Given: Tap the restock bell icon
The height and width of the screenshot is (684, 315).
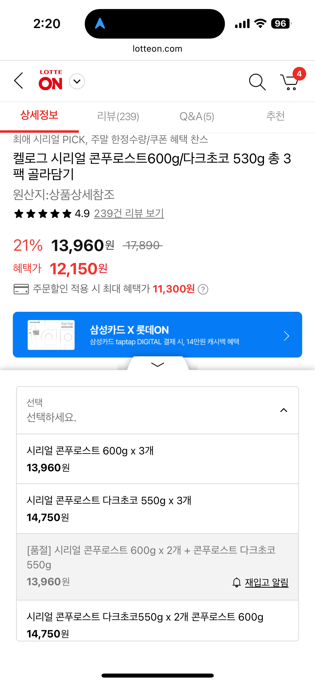Looking at the screenshot, I should (x=237, y=583).
